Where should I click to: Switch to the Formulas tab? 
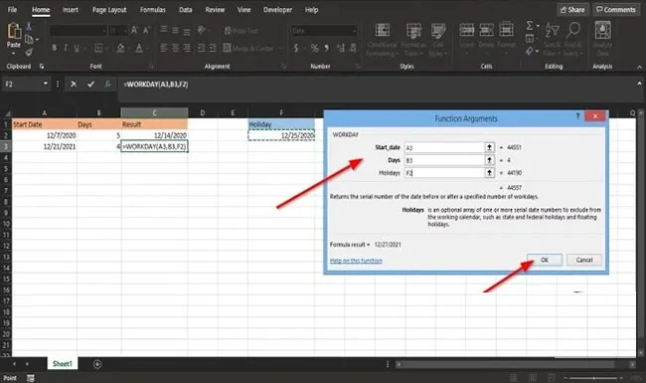point(152,10)
